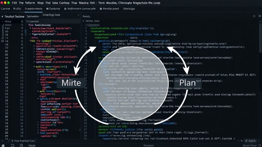Click Etnsof Finer in the status bar
Screen dimensions: 262x147
coord(250,145)
